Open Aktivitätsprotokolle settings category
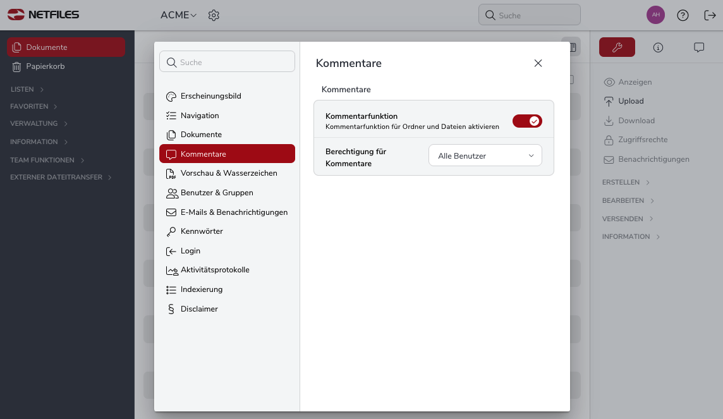The image size is (723, 419). pyautogui.click(x=227, y=270)
